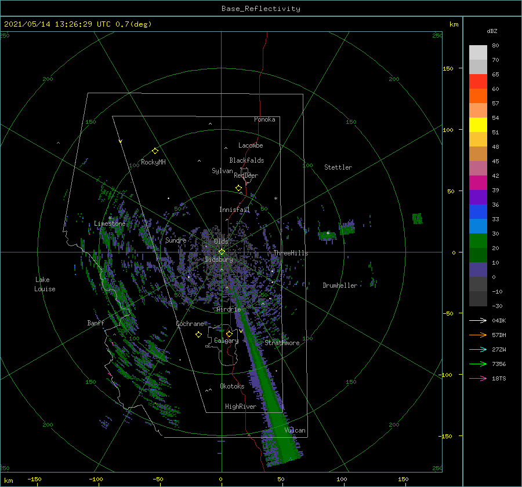This screenshot has width=522, height=487.
Task: Click the green echo patch east of ThreeHills
Action: click(x=327, y=235)
